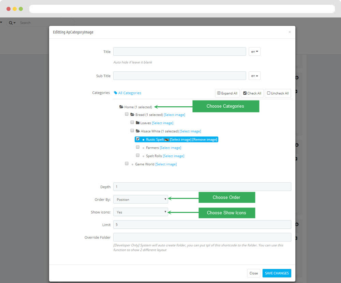This screenshot has height=283, width=341.
Task: Click the Rustic Spelt thumbnail image icon
Action: pyautogui.click(x=167, y=139)
